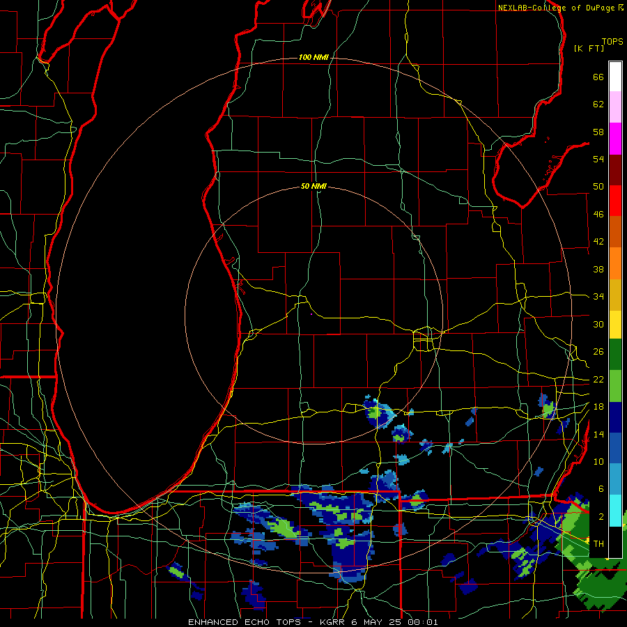Click the "6 MAY 25 00:01" timestamp

point(395,622)
